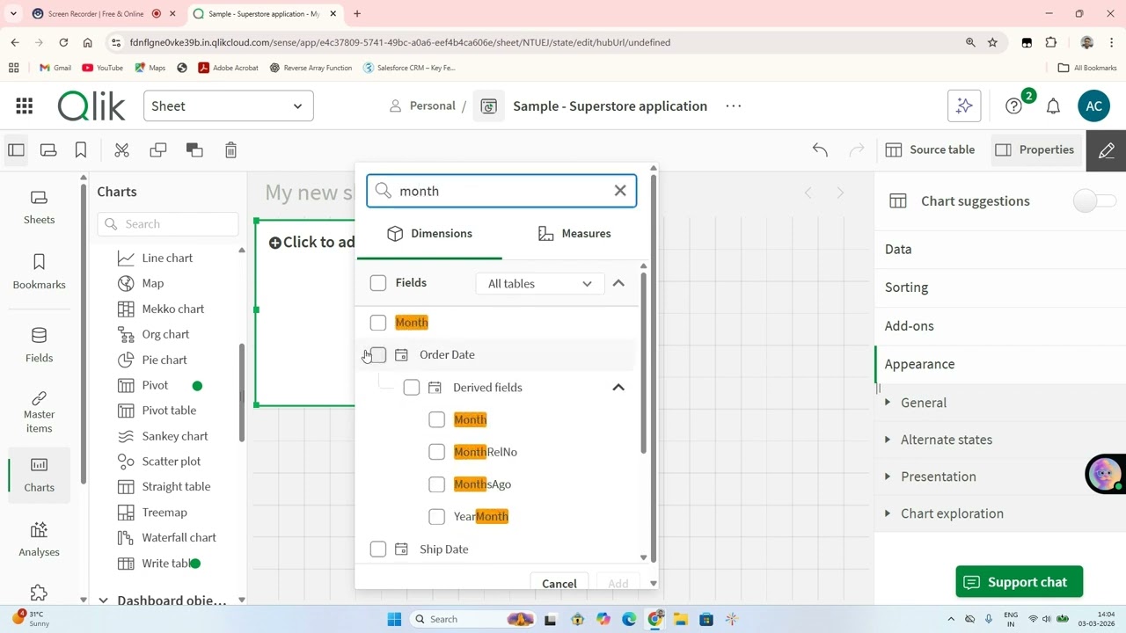Open the Appearance properties section
Screen dimensions: 1126x633
point(1000,364)
